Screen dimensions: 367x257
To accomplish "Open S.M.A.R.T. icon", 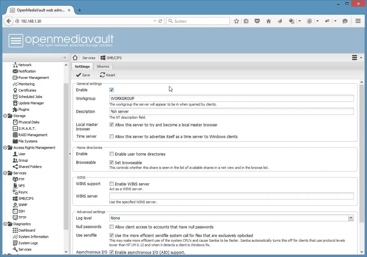I will [x=15, y=128].
